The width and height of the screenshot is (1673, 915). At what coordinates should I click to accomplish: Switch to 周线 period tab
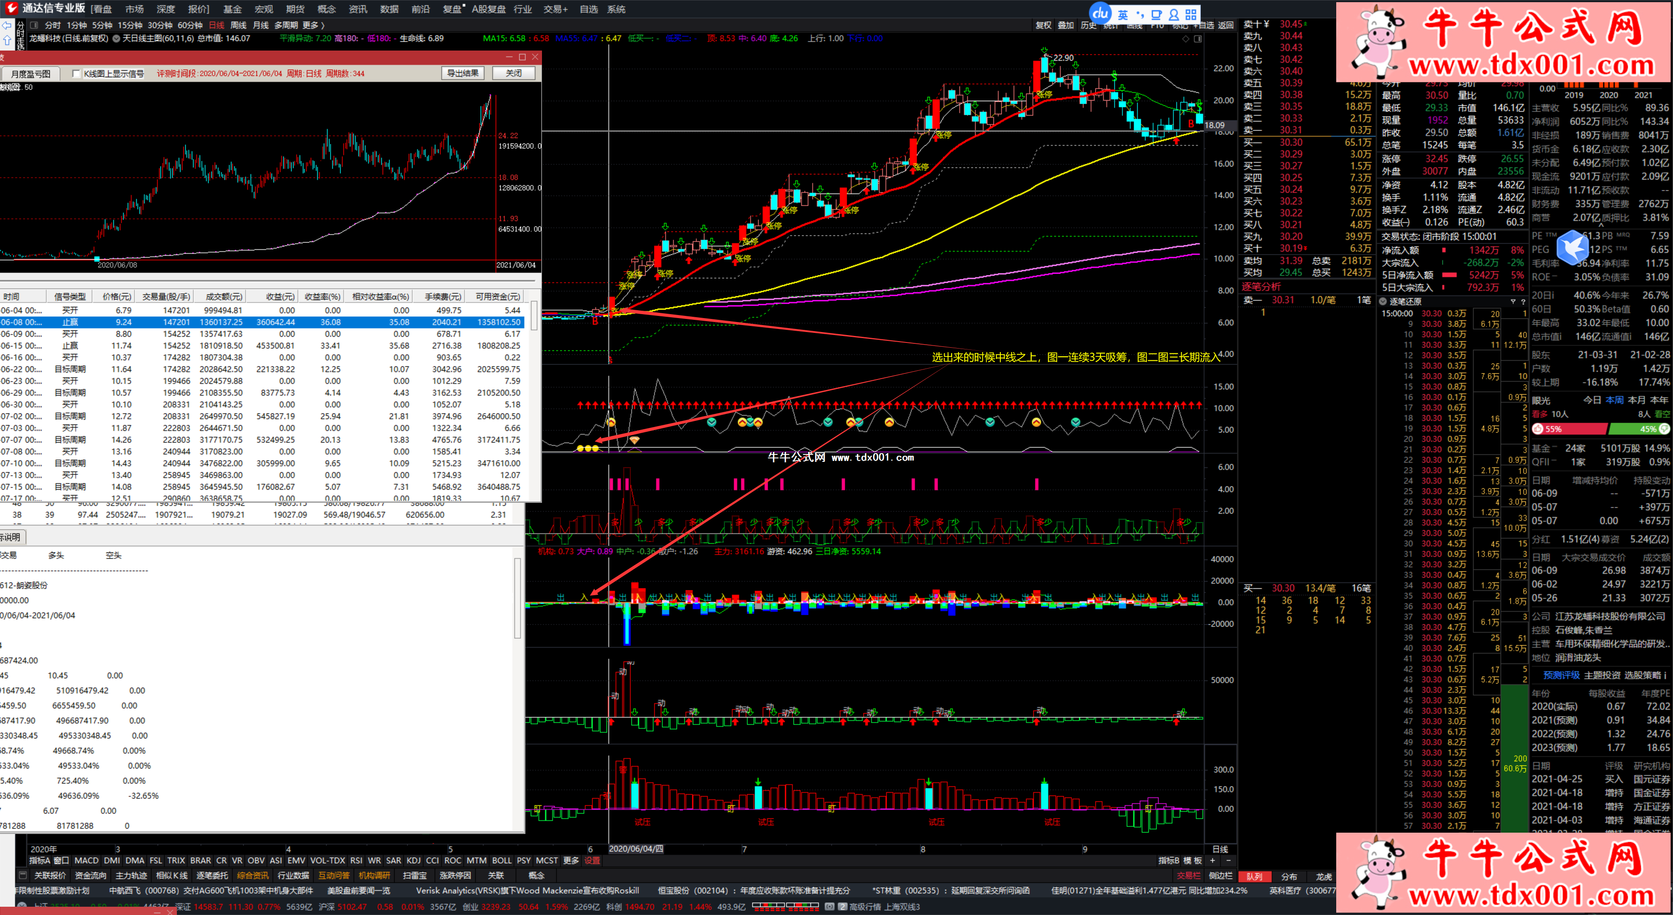coord(239,25)
